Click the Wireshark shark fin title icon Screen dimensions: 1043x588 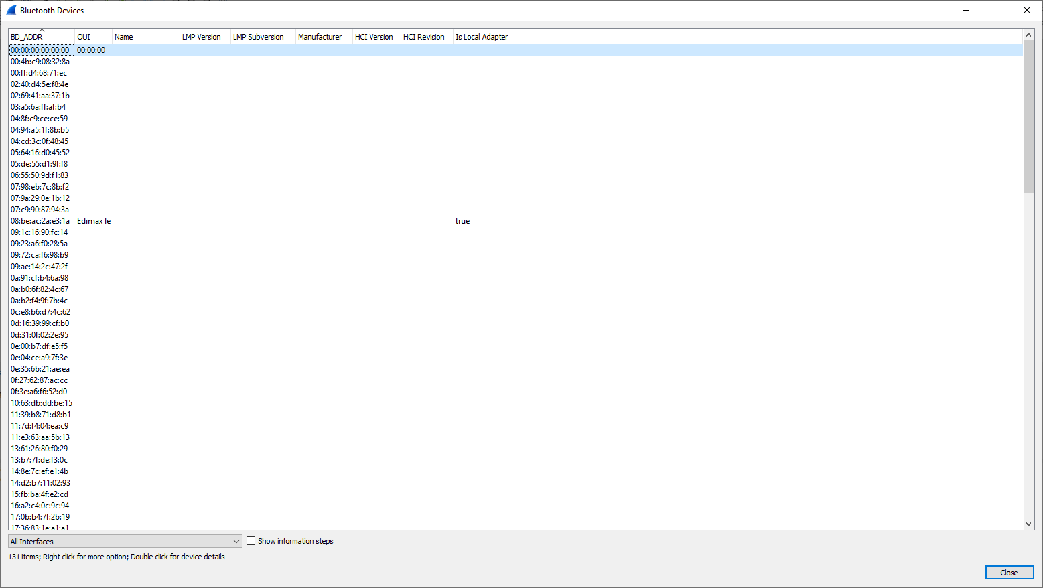[x=11, y=10]
